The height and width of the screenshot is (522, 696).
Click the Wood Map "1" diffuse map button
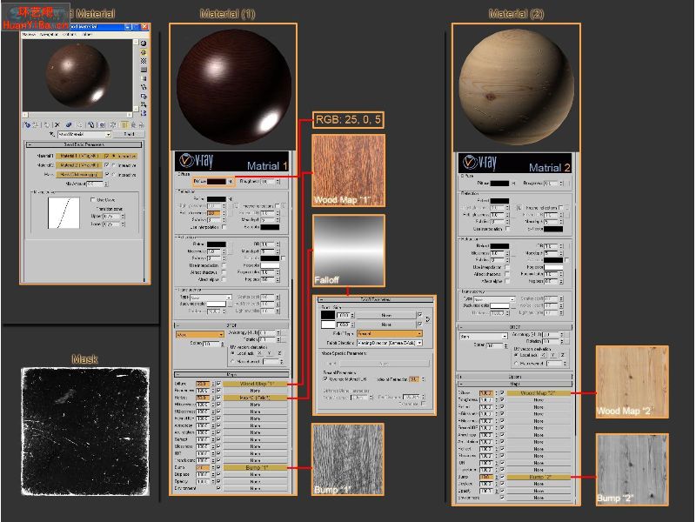click(255, 384)
